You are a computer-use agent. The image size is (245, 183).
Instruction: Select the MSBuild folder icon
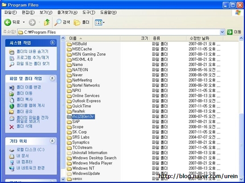69,44
